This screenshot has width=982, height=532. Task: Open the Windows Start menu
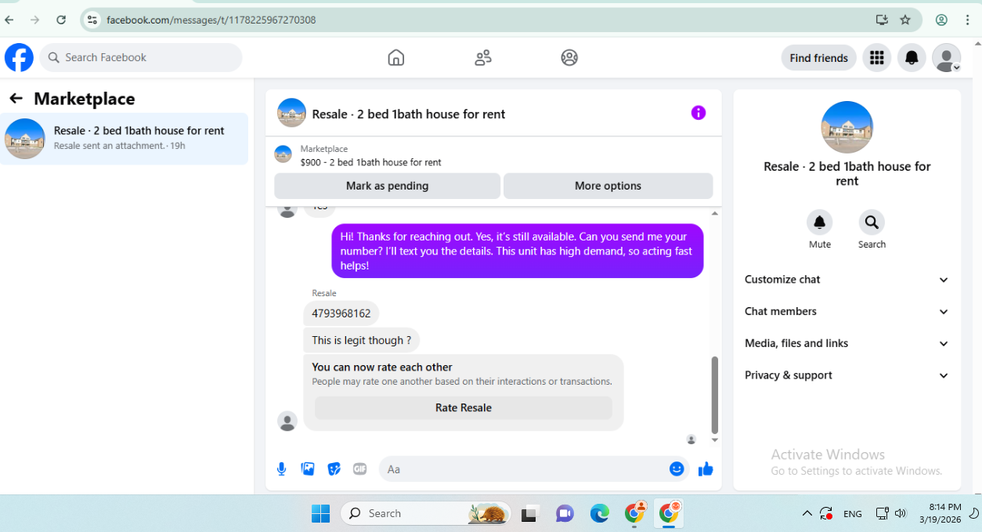pyautogui.click(x=320, y=513)
